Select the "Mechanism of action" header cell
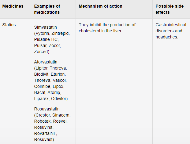This screenshot has width=190, height=144. coord(100,6)
